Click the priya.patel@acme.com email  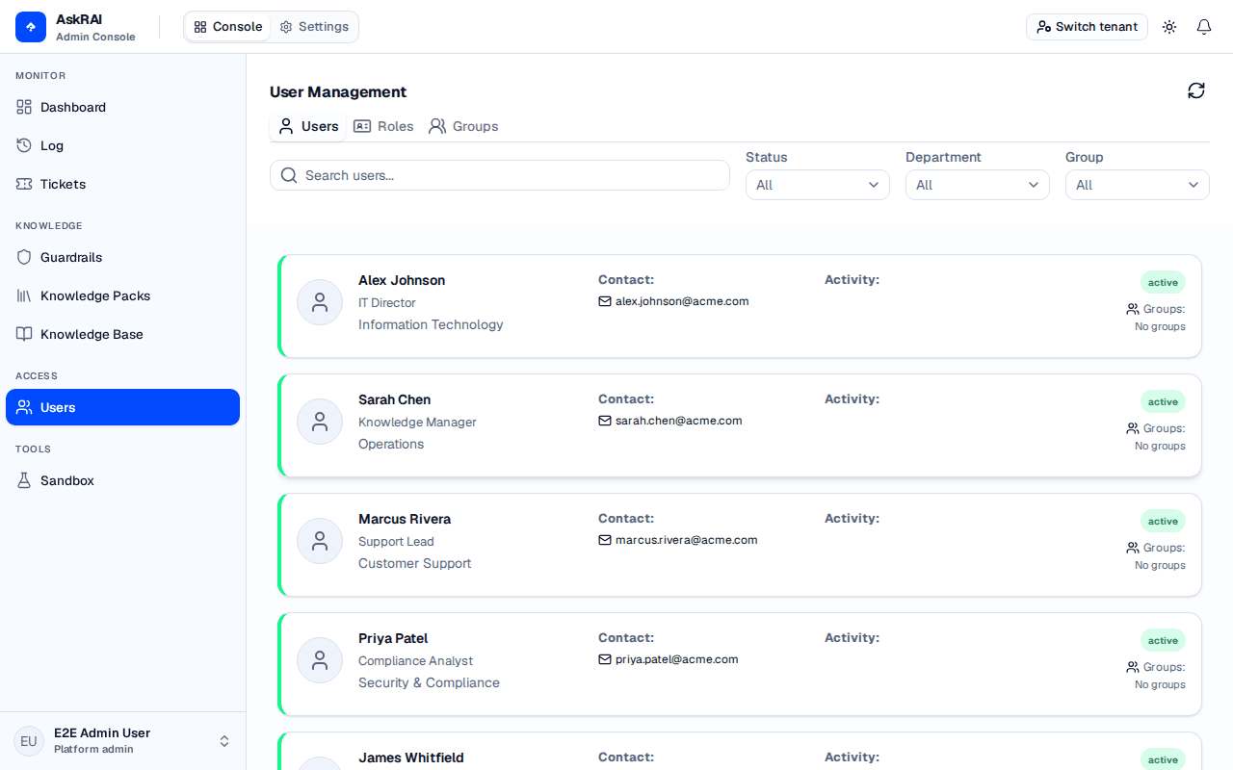[677, 659]
